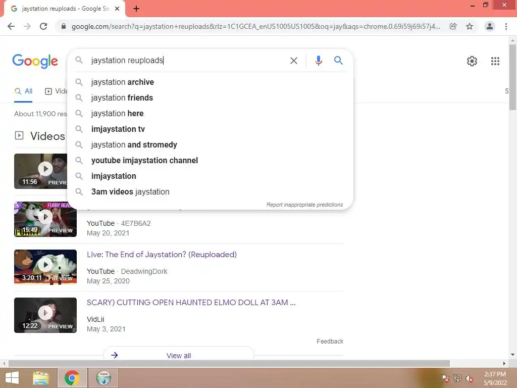The width and height of the screenshot is (517, 388).
Task: Click the browser Forward arrow
Action: (27, 26)
